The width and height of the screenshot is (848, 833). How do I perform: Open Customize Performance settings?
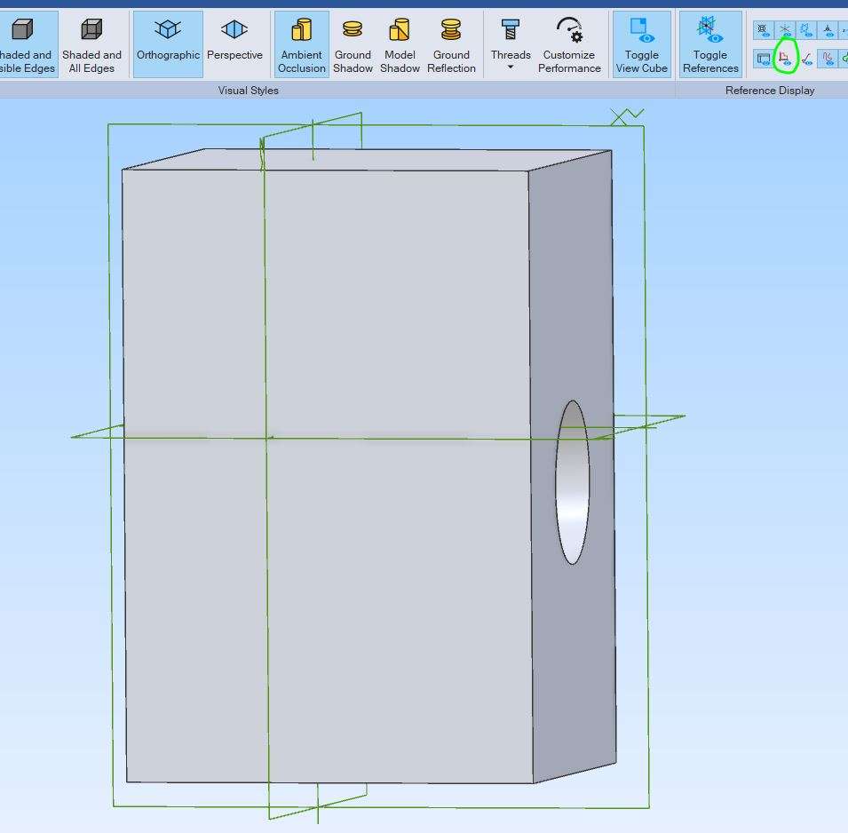pos(569,44)
